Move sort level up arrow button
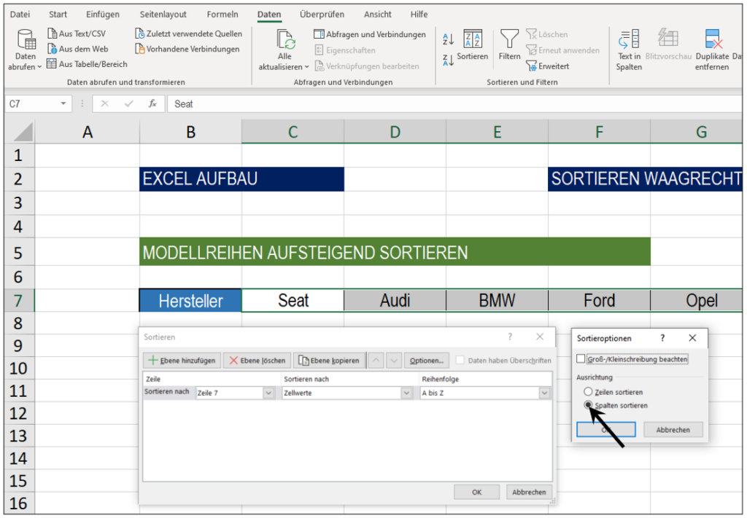Screen dimensions: 747x518 (376, 360)
